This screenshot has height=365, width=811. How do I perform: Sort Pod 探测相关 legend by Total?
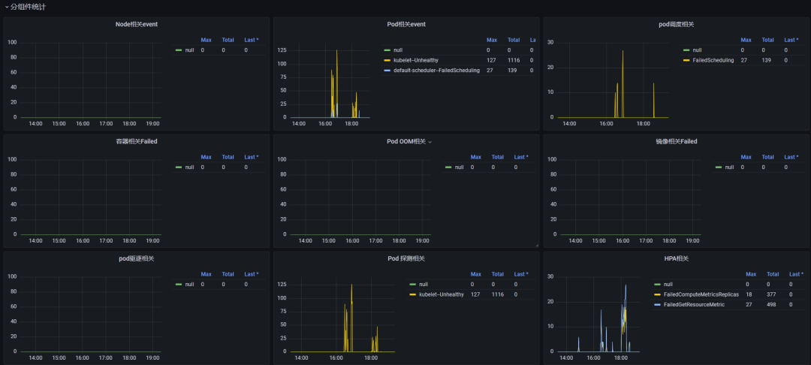point(498,275)
